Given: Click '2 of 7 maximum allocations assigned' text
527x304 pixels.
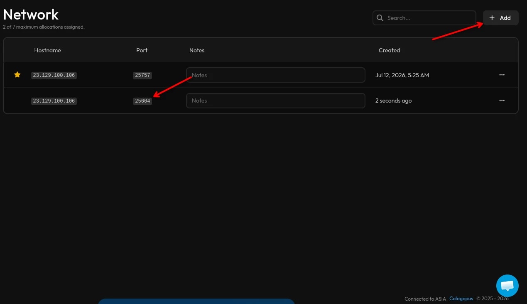Looking at the screenshot, I should click(44, 27).
